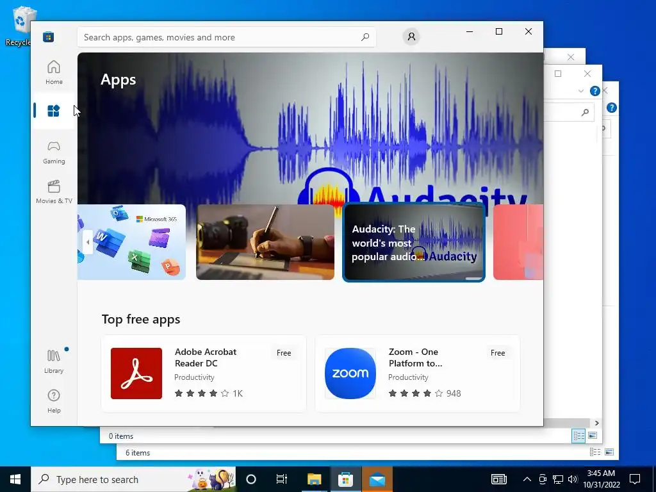Open Cortana from the taskbar
This screenshot has height=492, width=656.
point(251,479)
